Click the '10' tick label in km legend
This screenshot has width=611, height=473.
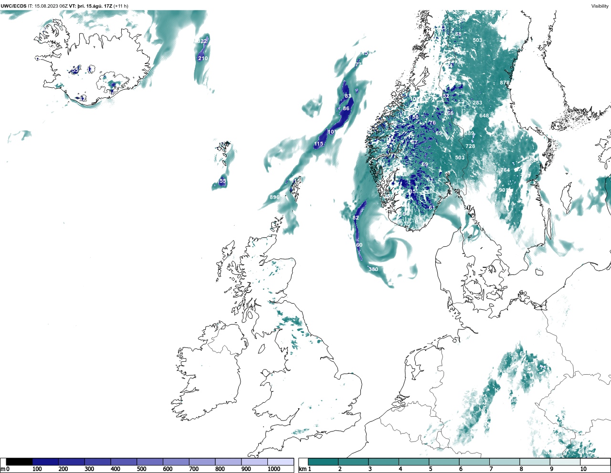click(x=583, y=469)
